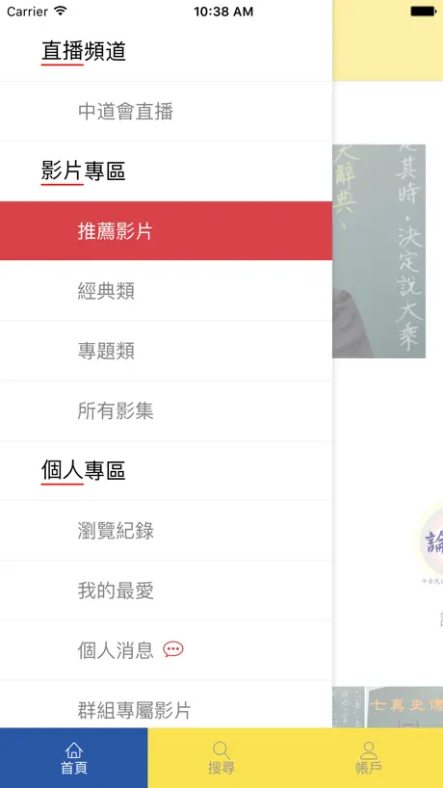Tap the blackboard video thumbnail behind menu

click(x=378, y=251)
